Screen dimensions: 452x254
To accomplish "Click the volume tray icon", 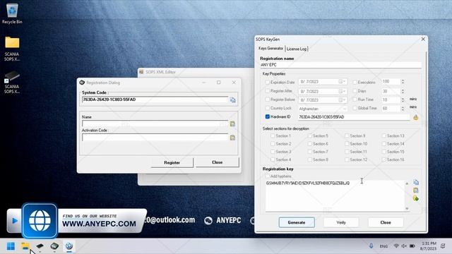I will pyautogui.click(x=404, y=246).
